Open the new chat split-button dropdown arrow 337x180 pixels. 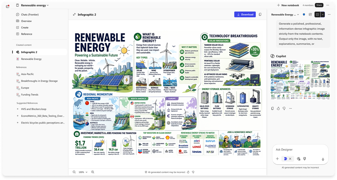pos(322,14)
